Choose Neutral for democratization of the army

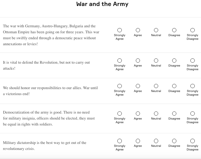point(156,114)
